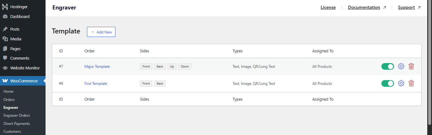This screenshot has width=432, height=135.
Task: Open the Customers submenu item
Action: tap(12, 132)
